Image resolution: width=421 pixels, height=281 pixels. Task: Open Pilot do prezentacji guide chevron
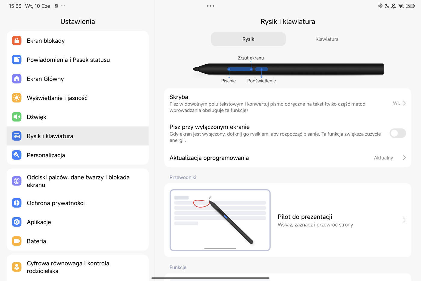tap(404, 220)
